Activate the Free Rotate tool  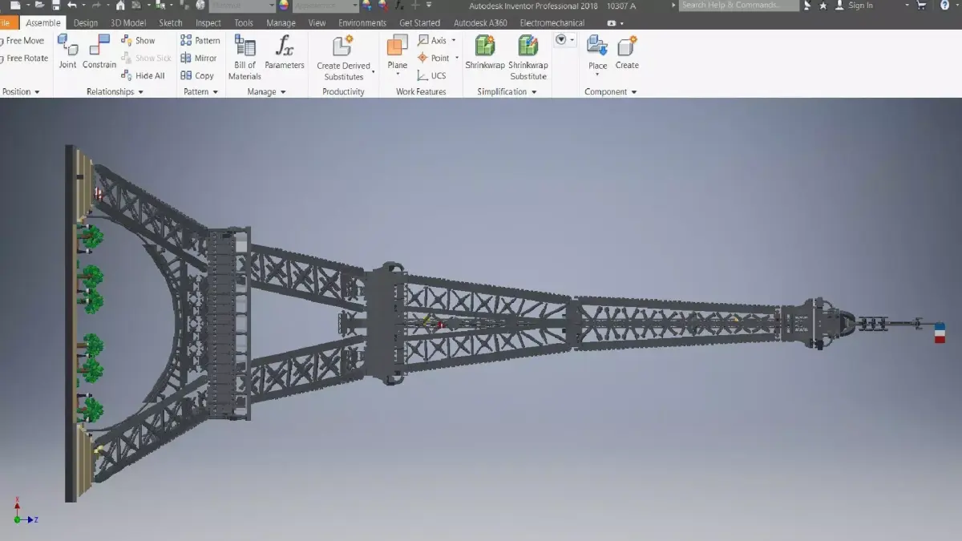pos(24,59)
